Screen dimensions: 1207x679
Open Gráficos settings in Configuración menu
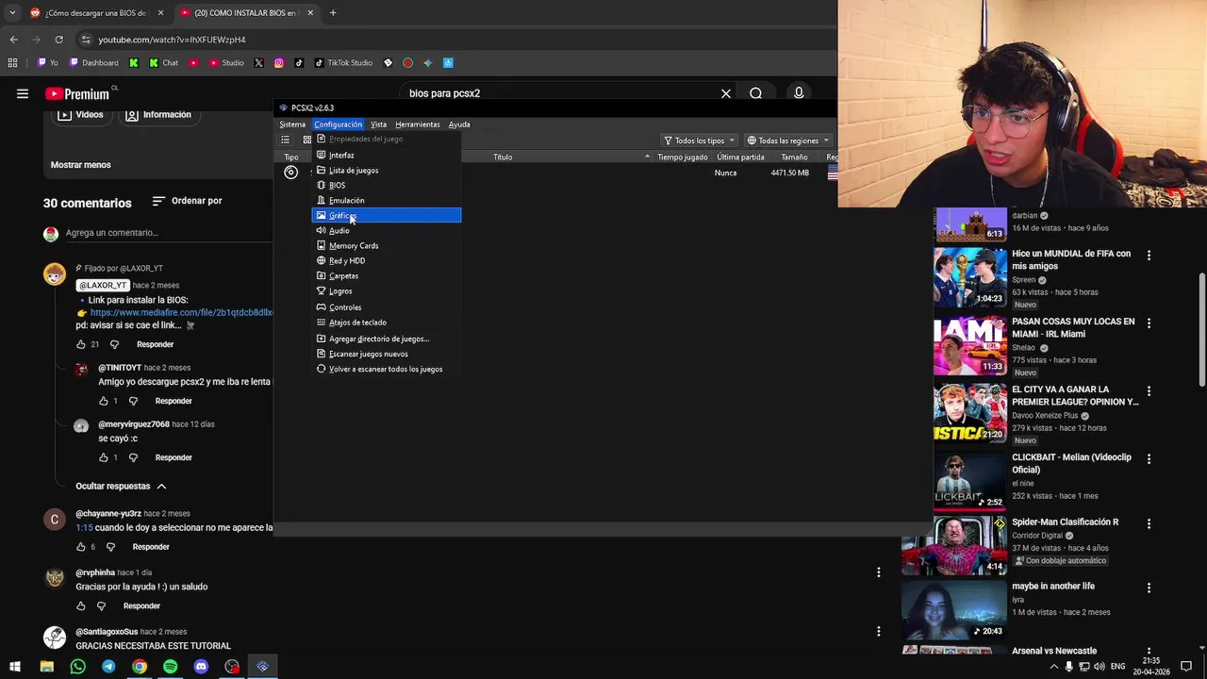tap(387, 216)
